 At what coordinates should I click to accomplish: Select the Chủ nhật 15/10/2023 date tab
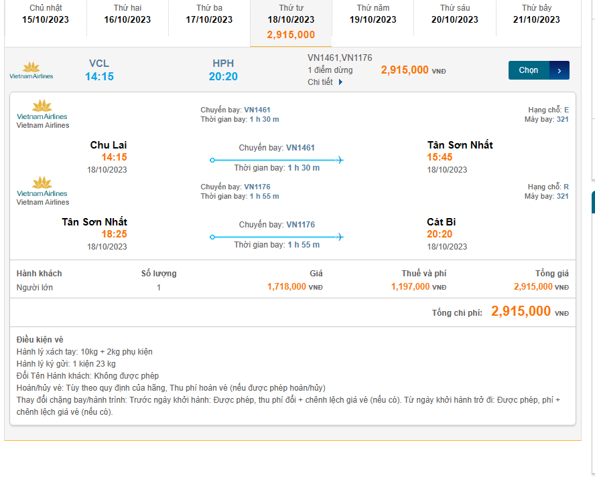tap(46, 14)
